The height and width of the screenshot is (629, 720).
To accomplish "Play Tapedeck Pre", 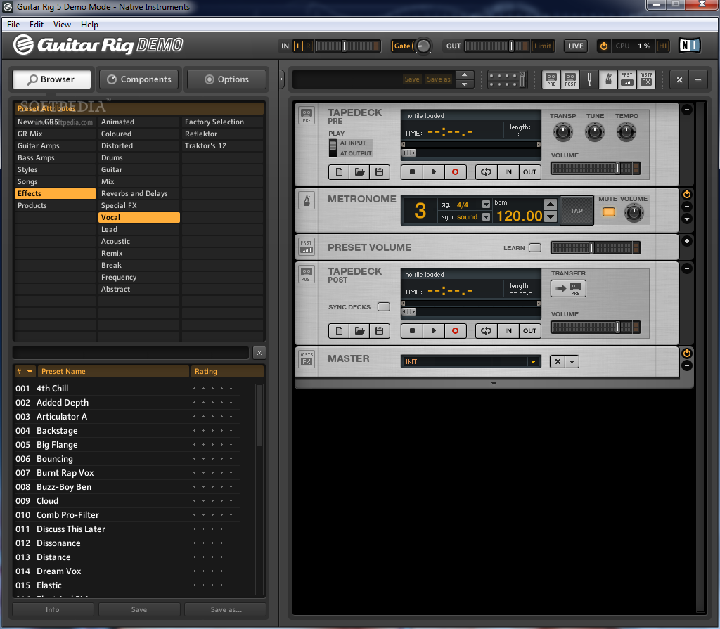I will tap(434, 171).
